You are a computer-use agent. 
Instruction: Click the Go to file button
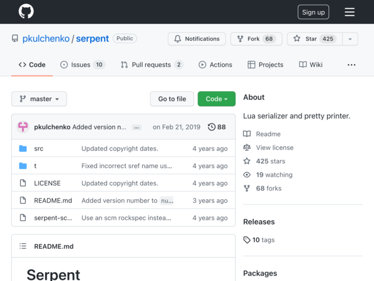tap(172, 99)
